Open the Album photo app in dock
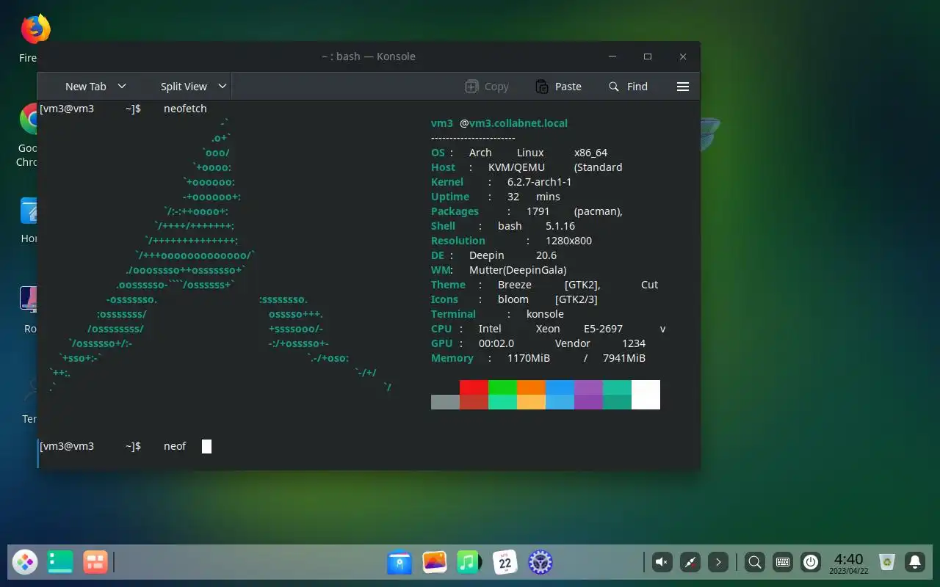940x587 pixels. (435, 563)
